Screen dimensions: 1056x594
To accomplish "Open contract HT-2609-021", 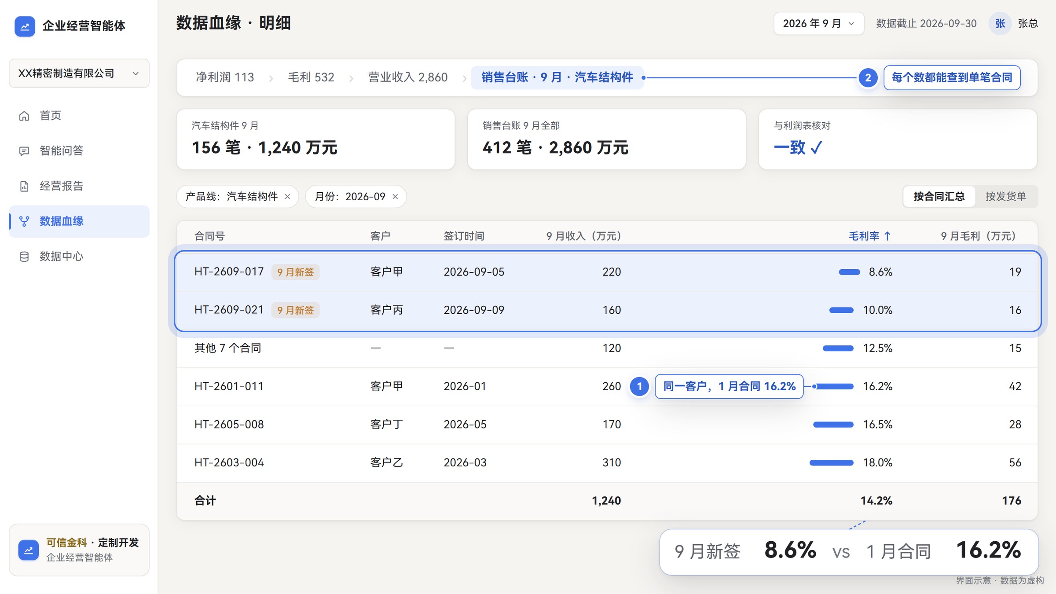I will [x=229, y=310].
